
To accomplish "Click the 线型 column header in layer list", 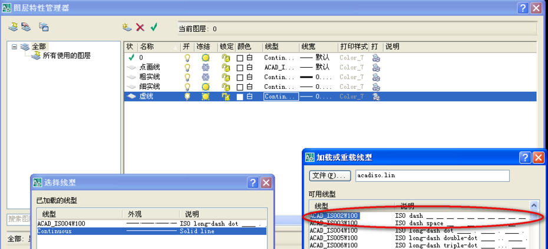I will [279, 47].
